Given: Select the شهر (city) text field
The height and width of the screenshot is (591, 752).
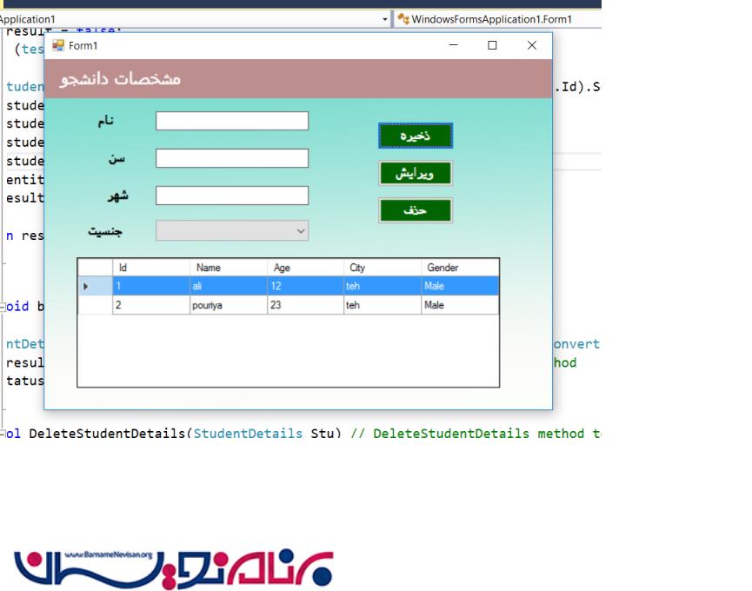Looking at the screenshot, I should 231,196.
